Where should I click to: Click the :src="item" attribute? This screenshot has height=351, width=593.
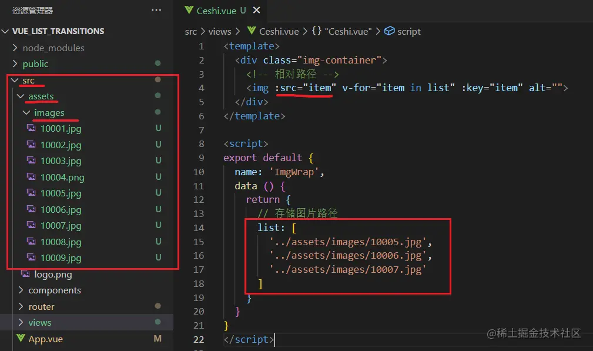(x=305, y=88)
